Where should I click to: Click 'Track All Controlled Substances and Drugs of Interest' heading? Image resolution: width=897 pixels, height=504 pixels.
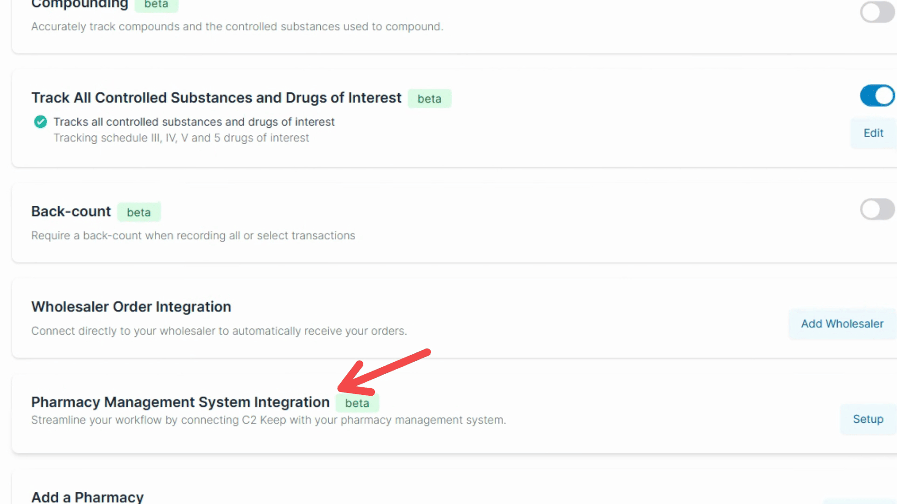pyautogui.click(x=216, y=98)
